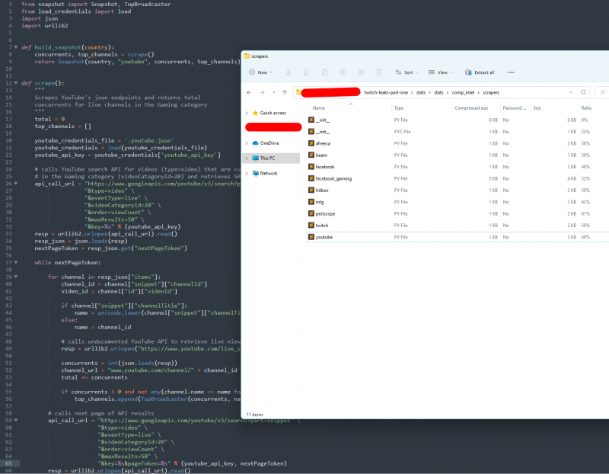Open the New dropdown menu

[259, 72]
